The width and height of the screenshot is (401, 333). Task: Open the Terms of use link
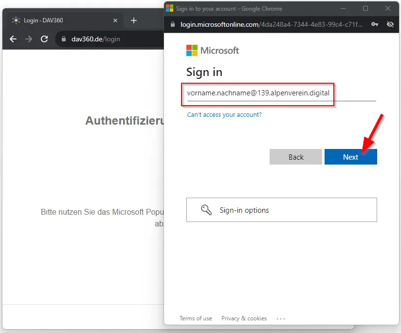(196, 318)
